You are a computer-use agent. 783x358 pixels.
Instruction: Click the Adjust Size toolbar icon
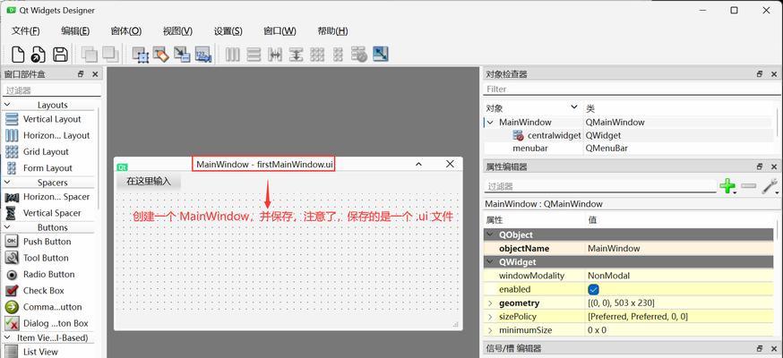[381, 54]
